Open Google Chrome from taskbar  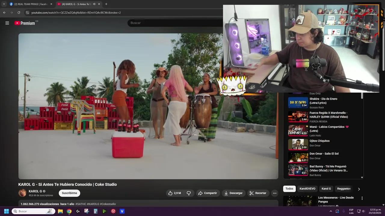click(x=69, y=211)
